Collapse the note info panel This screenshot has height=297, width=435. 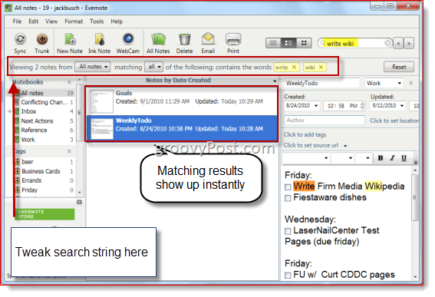(411, 83)
